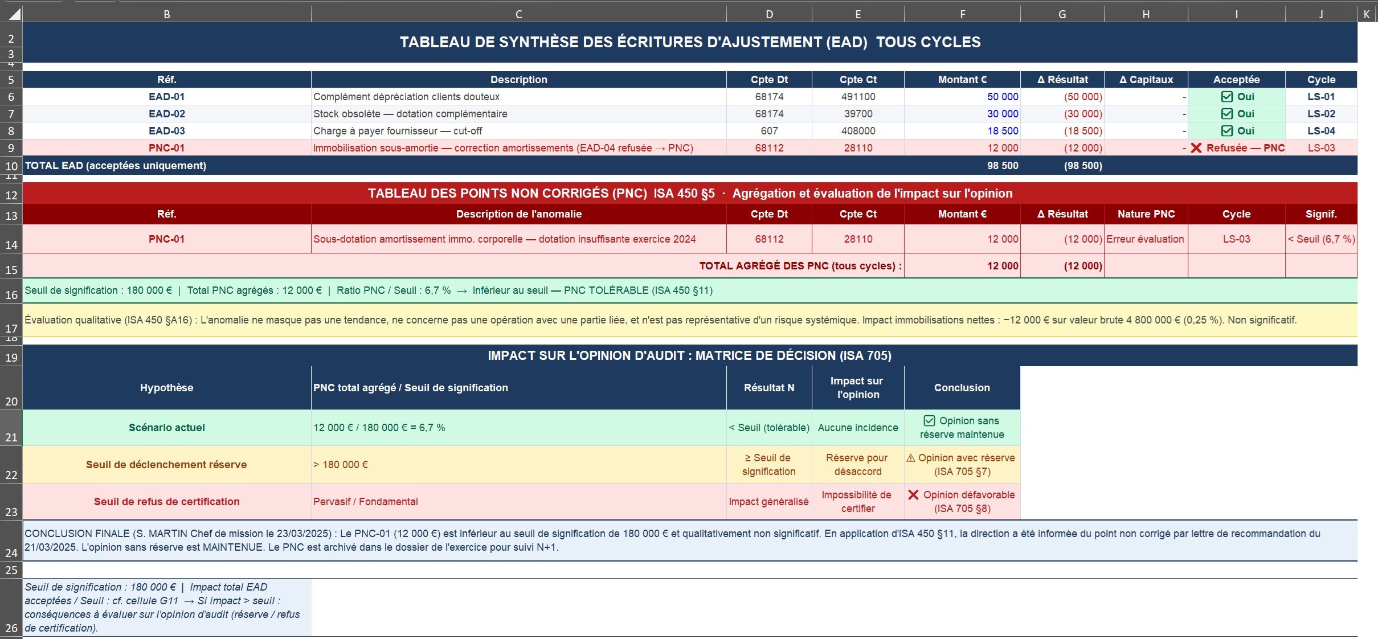1378x639 pixels.
Task: Click PNC-01 reference in row 9
Action: click(x=167, y=148)
